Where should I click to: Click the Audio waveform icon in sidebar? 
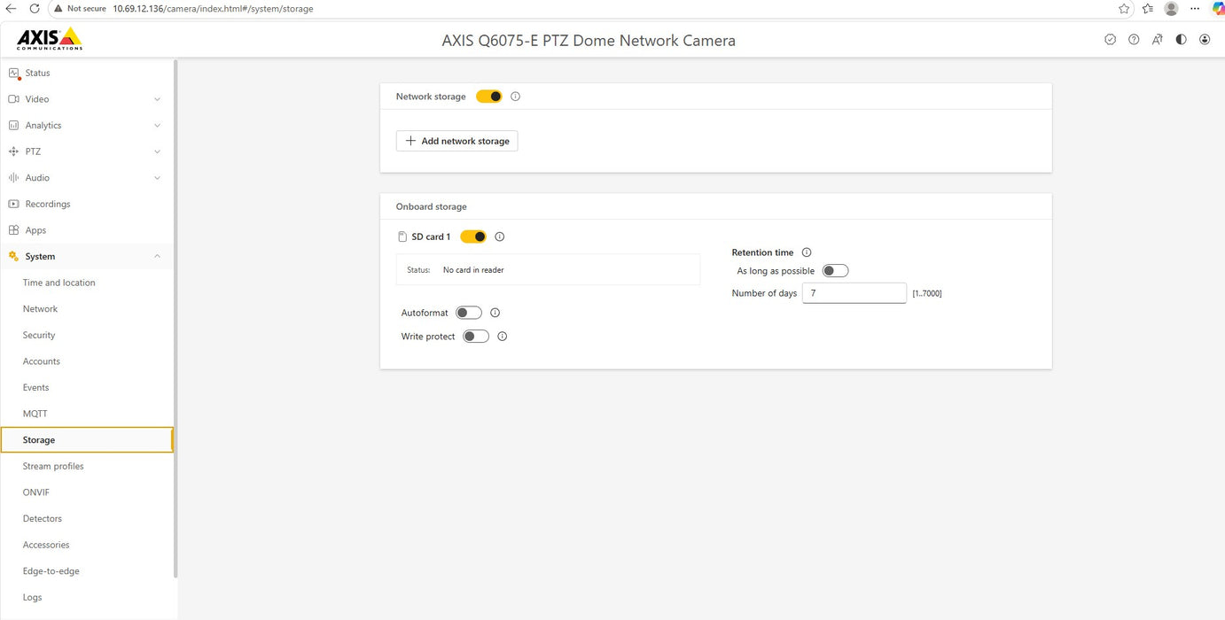click(13, 178)
